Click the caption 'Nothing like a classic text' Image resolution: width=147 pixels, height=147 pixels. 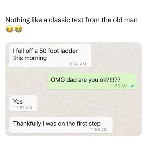pos(44,20)
